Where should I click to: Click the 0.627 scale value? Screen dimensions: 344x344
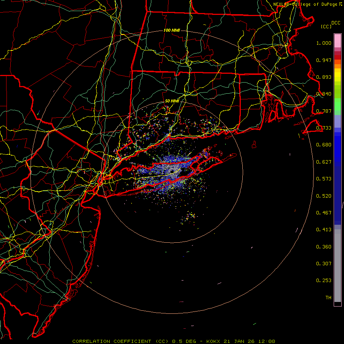(x=324, y=162)
